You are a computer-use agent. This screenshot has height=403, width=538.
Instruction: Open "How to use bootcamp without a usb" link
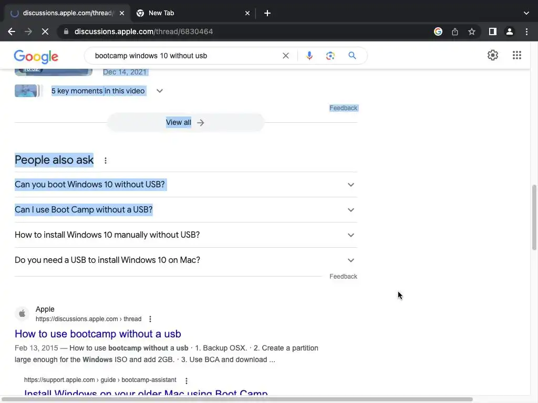(x=98, y=334)
